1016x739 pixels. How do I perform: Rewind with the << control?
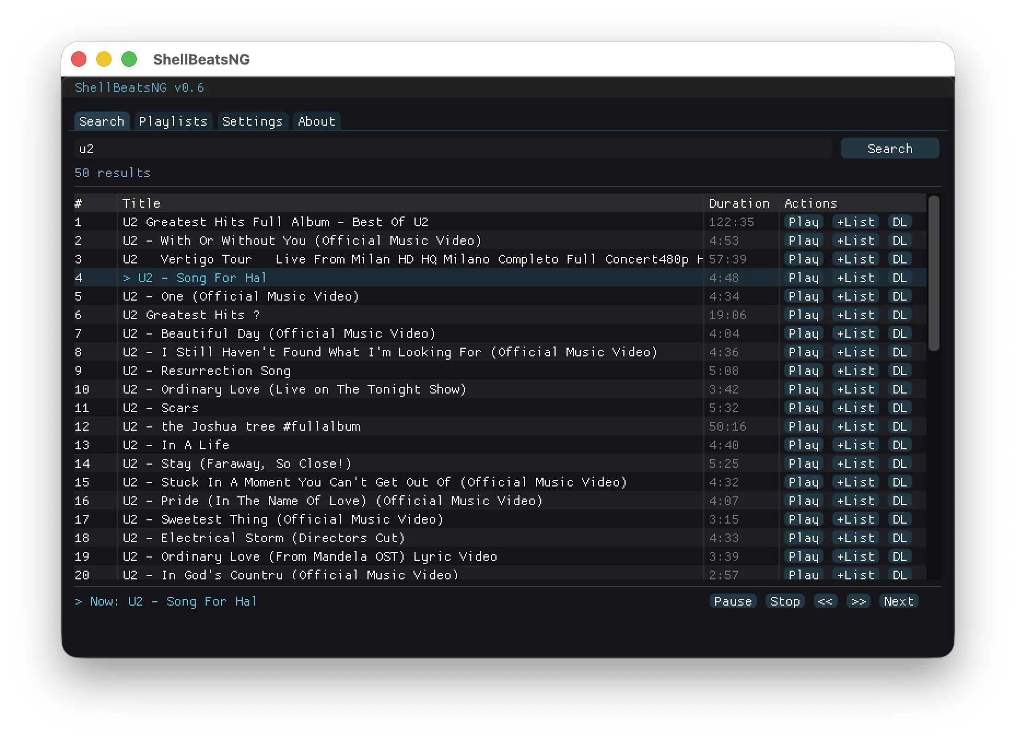tap(826, 601)
